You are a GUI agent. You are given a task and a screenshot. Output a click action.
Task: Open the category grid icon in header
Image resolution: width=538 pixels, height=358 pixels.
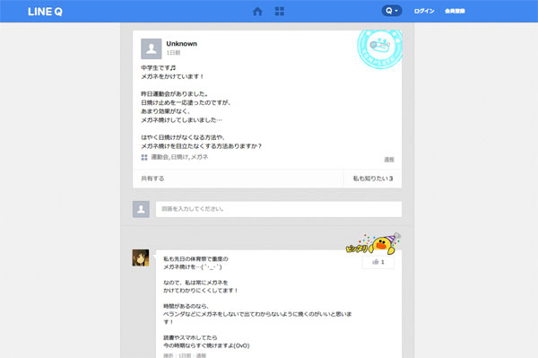click(x=280, y=12)
